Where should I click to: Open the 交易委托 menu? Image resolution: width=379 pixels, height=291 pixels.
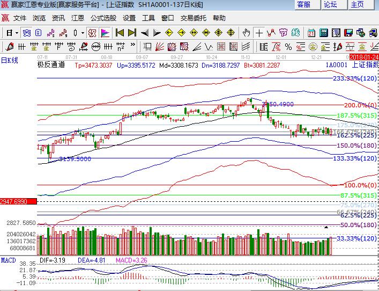click(x=194, y=18)
